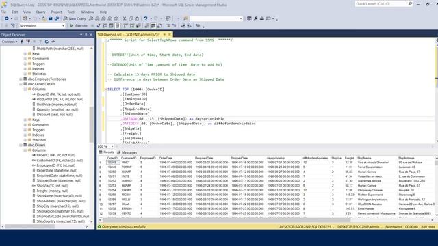Viewport: 438px width, 246px height.
Task: Click the Parse query checkmark icon
Action: click(99, 26)
